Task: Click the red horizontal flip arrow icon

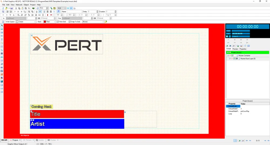Action: click(51, 15)
